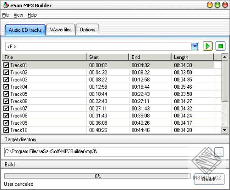The width and height of the screenshot is (230, 190).
Task: Click the End column header
Action: coord(150,57)
